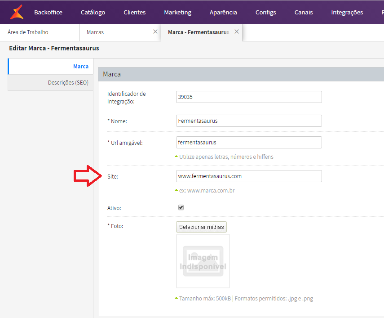Click the Selecionar mídias button
Image resolution: width=384 pixels, height=318 pixels.
[201, 227]
